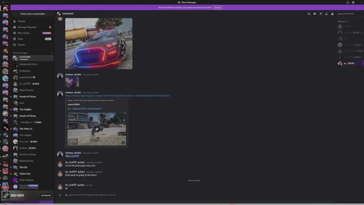This screenshot has width=364, height=205.
Task: Click 'ill be back im going To the Store'
Action: click(81, 175)
